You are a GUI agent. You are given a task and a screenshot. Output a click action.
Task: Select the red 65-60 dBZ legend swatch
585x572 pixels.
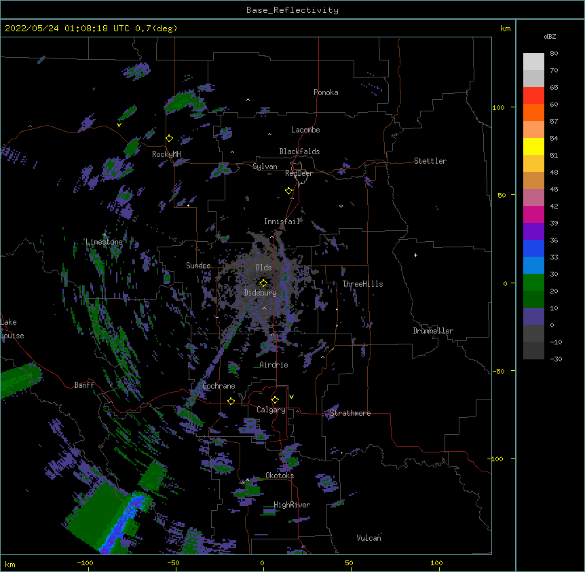click(x=533, y=95)
